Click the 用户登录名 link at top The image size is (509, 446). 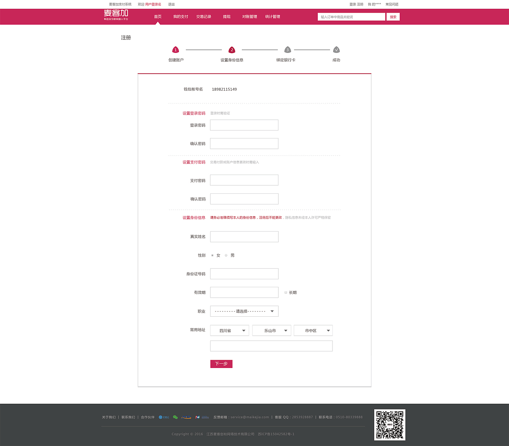pyautogui.click(x=153, y=4)
